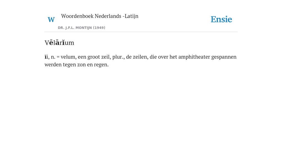Viewport: 282px width, 141px height.
Task: Click author Dr. J.F.L. Montijn (1949)
Action: click(x=82, y=28)
